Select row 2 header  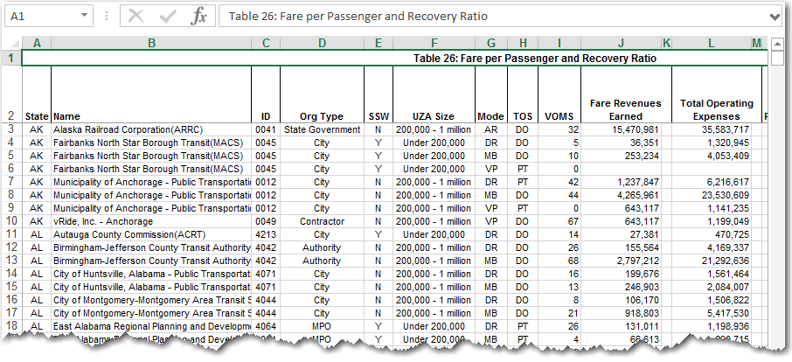pos(11,94)
